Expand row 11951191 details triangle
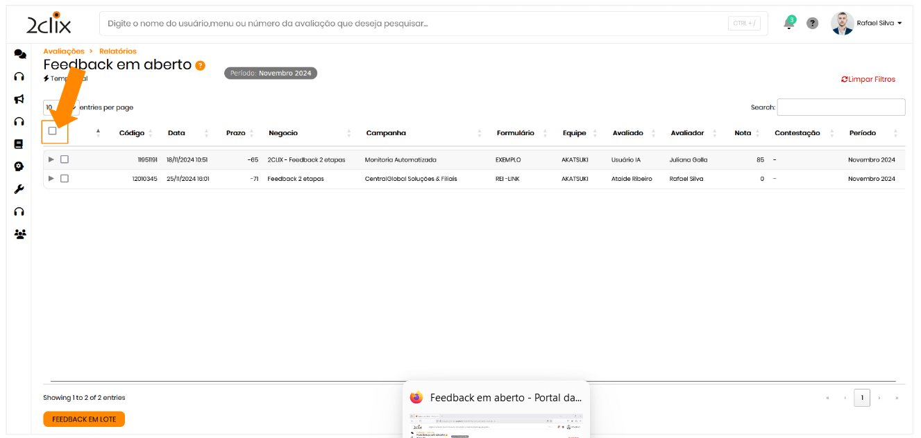 (x=51, y=159)
